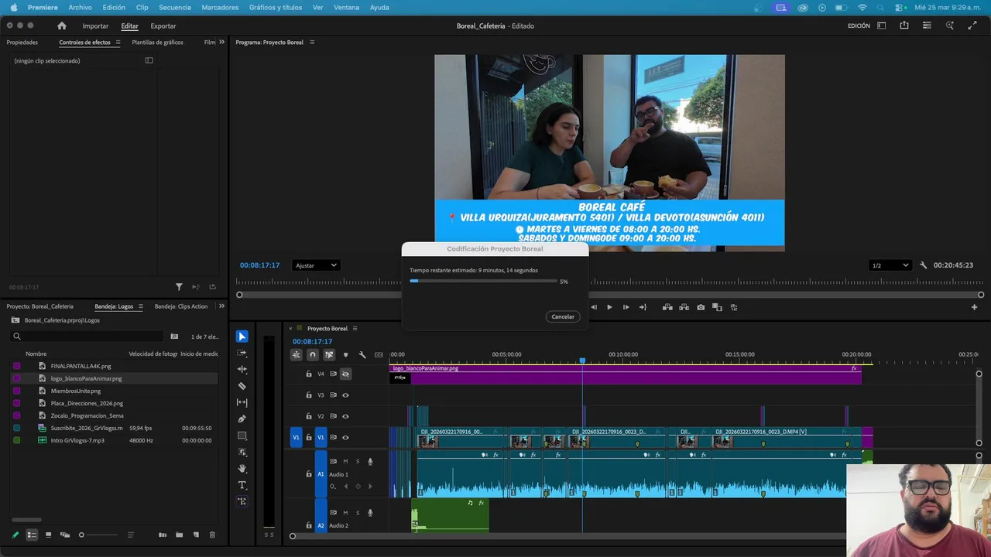The image size is (991, 557).
Task: Toggle V1 track output eye
Action: 345,438
